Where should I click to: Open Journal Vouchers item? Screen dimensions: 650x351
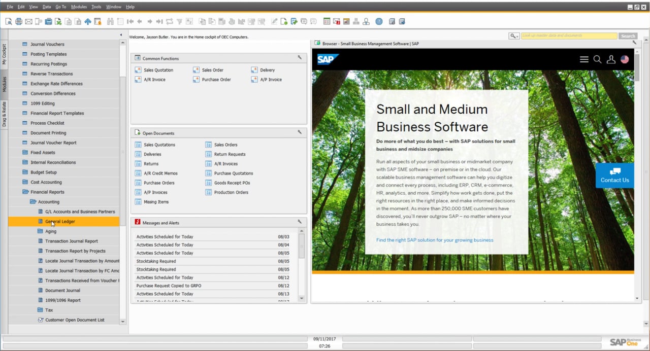(47, 45)
